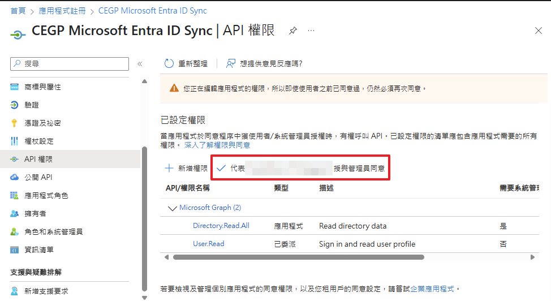
Task: Click the refresh (重新整理) icon
Action: tap(169, 63)
